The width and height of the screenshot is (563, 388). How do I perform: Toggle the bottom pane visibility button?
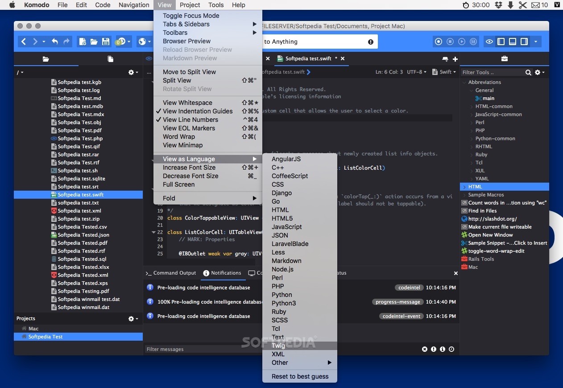(513, 42)
